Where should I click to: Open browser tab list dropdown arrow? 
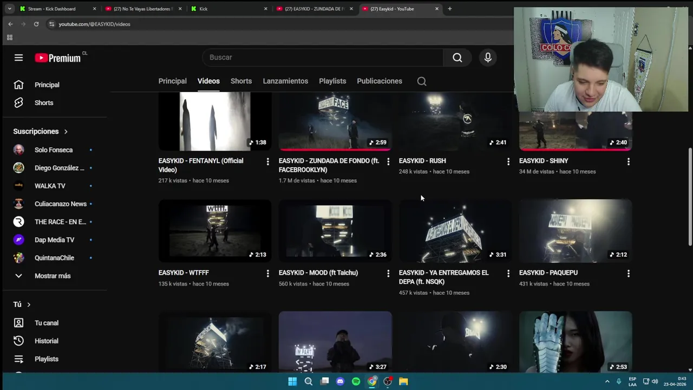click(9, 9)
